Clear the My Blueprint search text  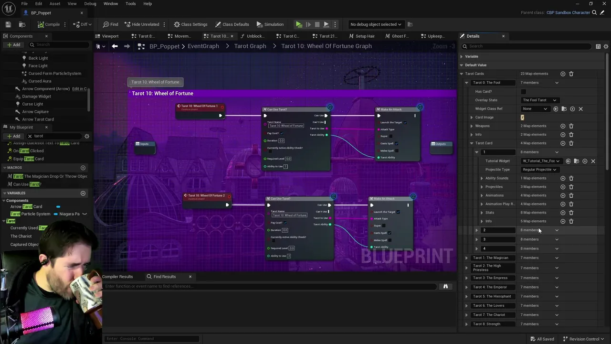tap(30, 136)
